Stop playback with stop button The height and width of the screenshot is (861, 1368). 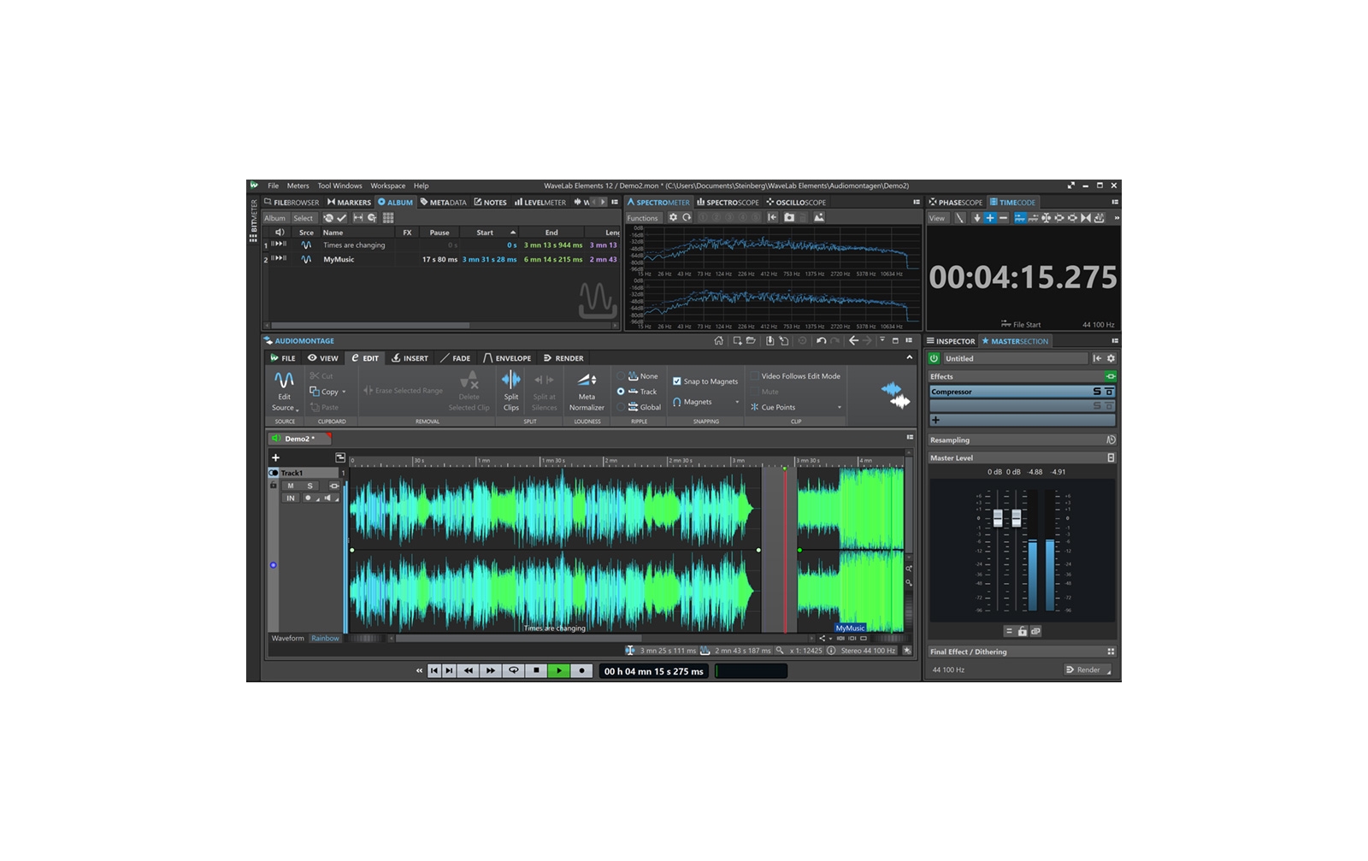536,671
